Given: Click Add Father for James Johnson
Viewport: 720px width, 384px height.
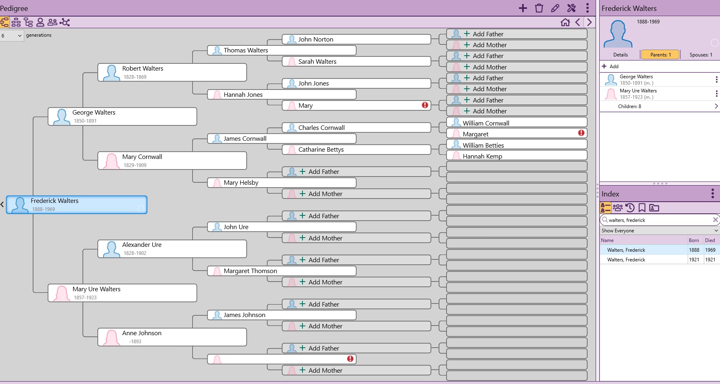Looking at the screenshot, I should pos(357,305).
